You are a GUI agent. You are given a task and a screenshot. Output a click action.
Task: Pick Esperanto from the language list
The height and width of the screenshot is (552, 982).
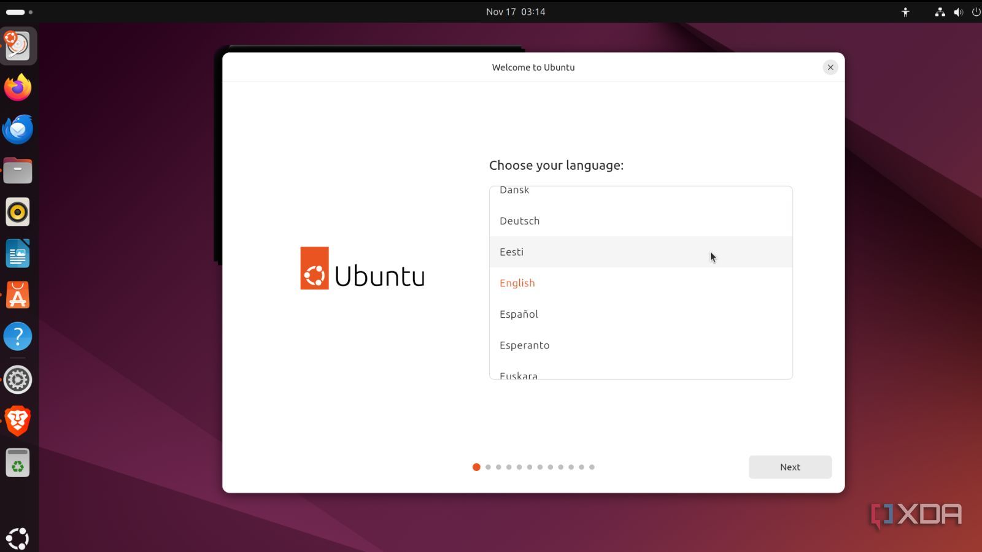[x=641, y=345]
